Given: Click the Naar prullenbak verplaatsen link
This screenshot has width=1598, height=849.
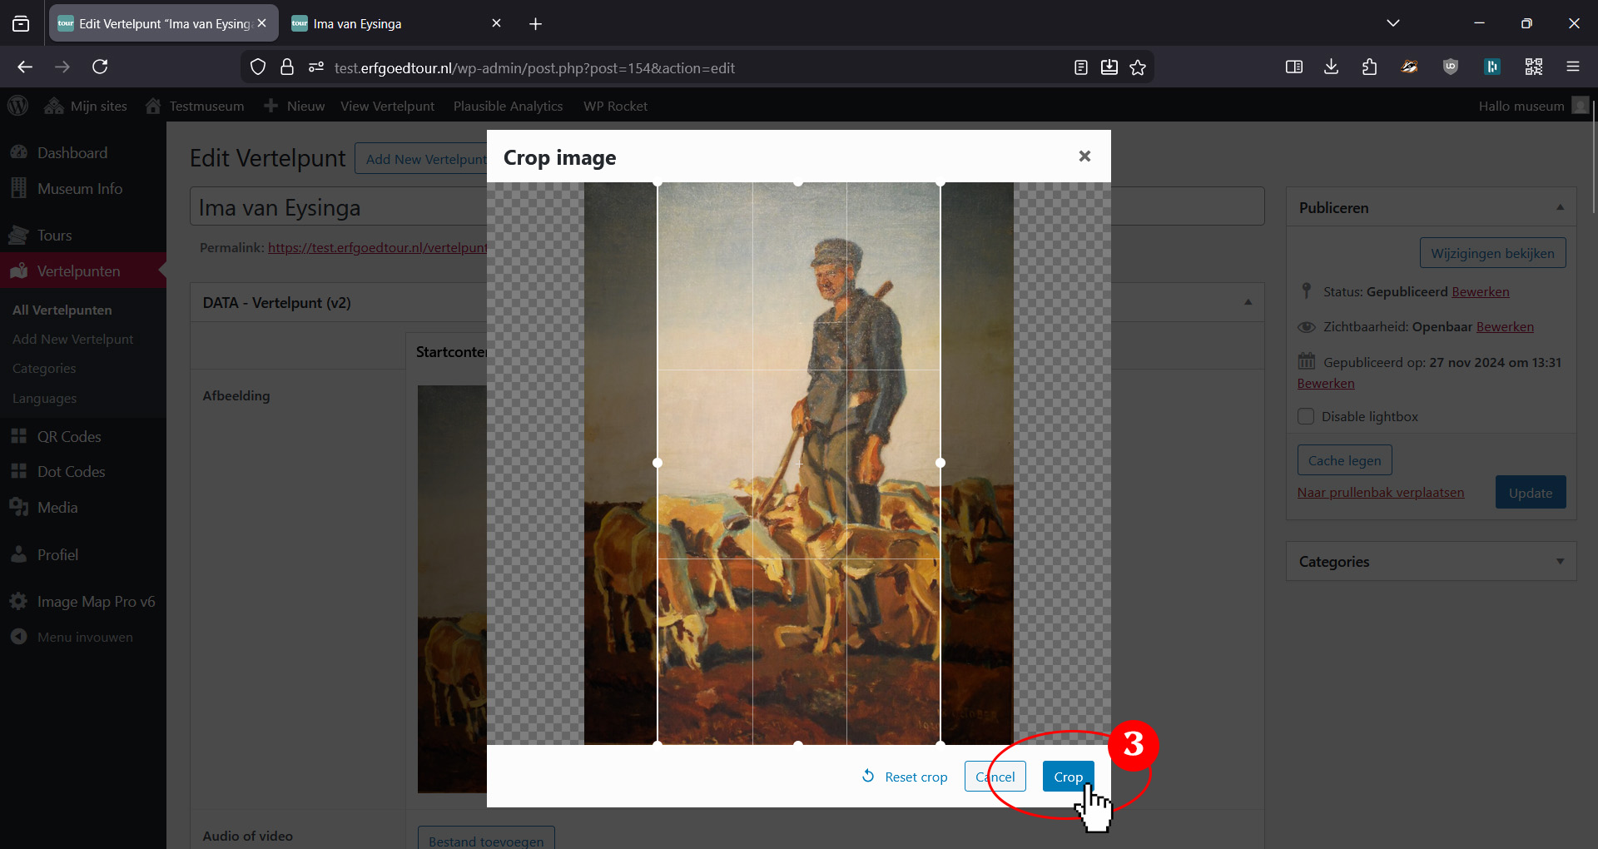Looking at the screenshot, I should point(1380,492).
